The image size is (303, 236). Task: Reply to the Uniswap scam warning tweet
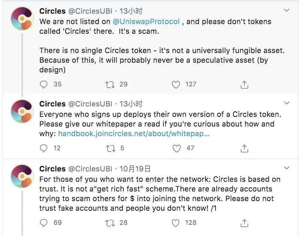44,85
